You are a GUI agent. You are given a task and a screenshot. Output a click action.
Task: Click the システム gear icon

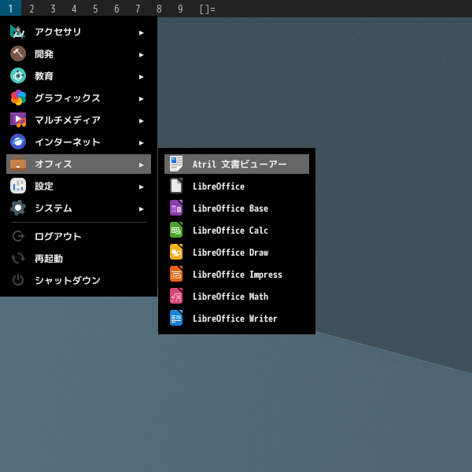pyautogui.click(x=18, y=208)
